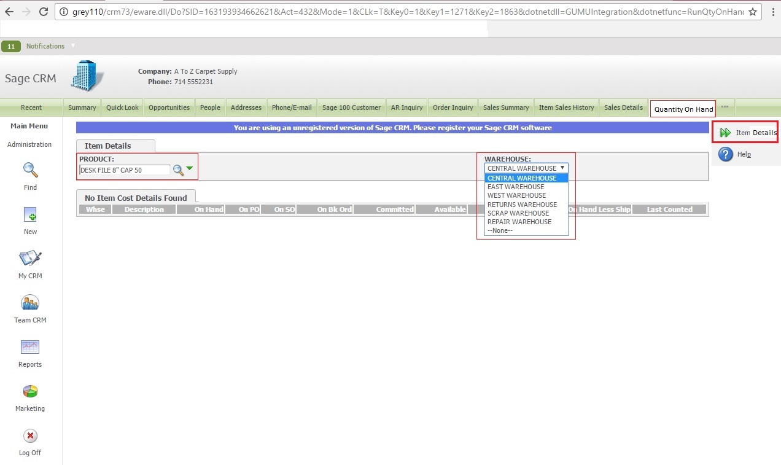
Task: Choose RETURNS WAREHOUSE option
Action: click(526, 205)
